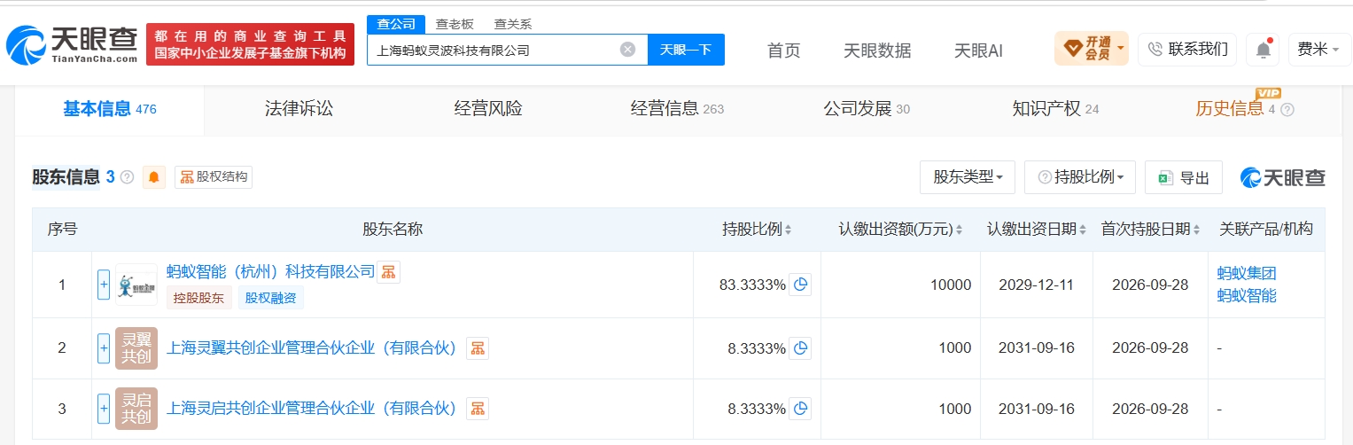Expand row 1 蚂蚁智能 plus button
1353x445 pixels.
[104, 285]
